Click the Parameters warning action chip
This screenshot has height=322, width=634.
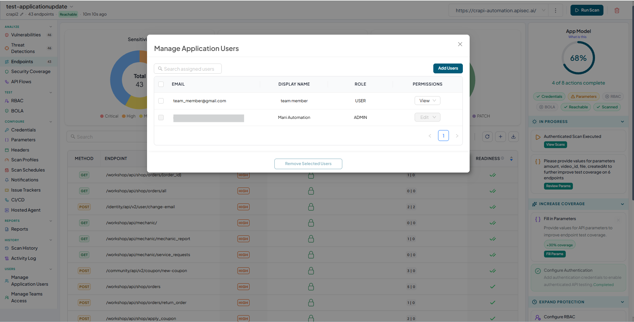point(584,96)
